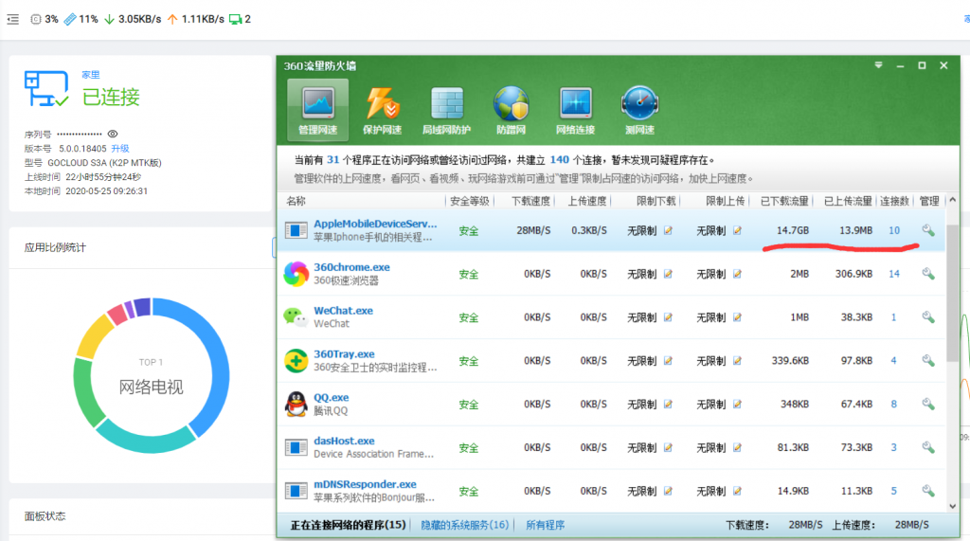Edit upload limit for mDNSResponder.exe
970x541 pixels.
[737, 491]
